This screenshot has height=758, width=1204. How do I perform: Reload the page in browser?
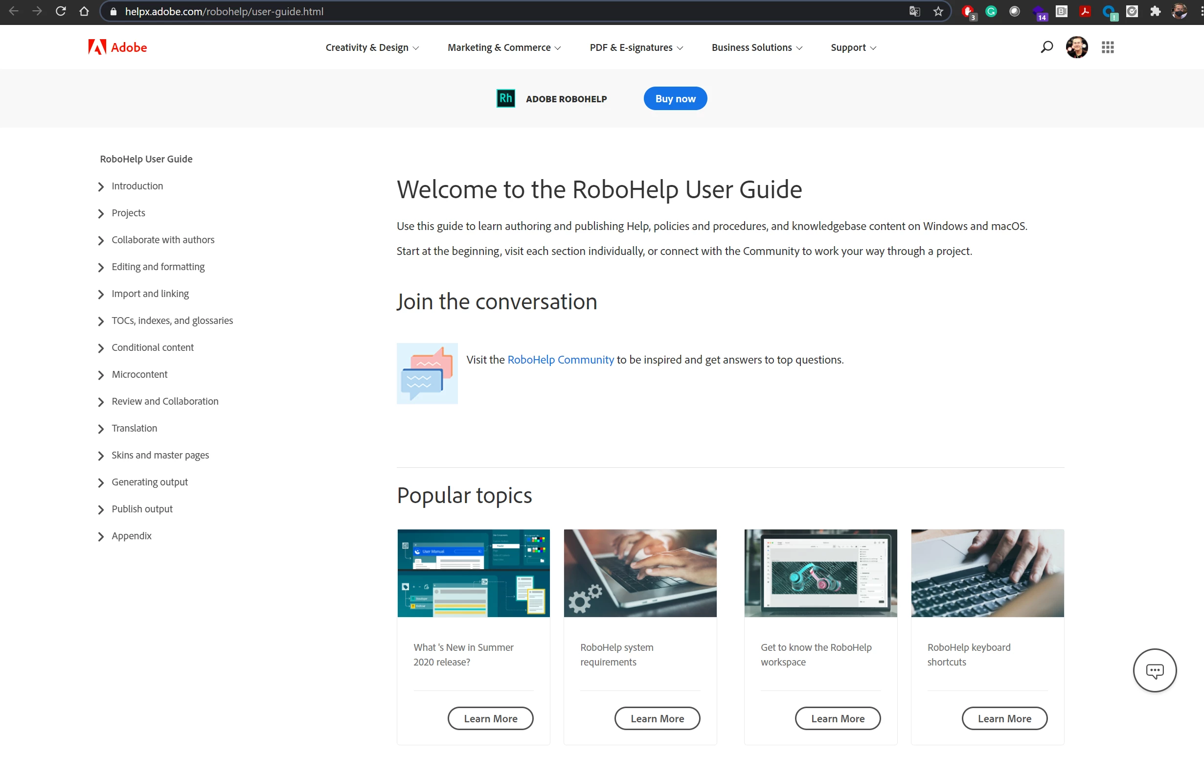tap(61, 11)
